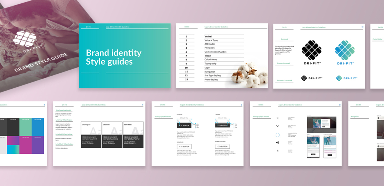Screen dimensions: 384x186
Task: Click Principals in the contents list
Action: [210, 48]
